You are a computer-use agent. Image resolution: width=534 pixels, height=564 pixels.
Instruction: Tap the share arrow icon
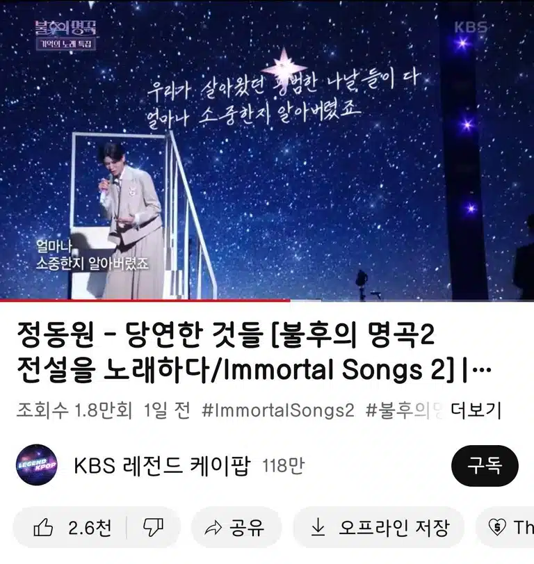click(213, 528)
